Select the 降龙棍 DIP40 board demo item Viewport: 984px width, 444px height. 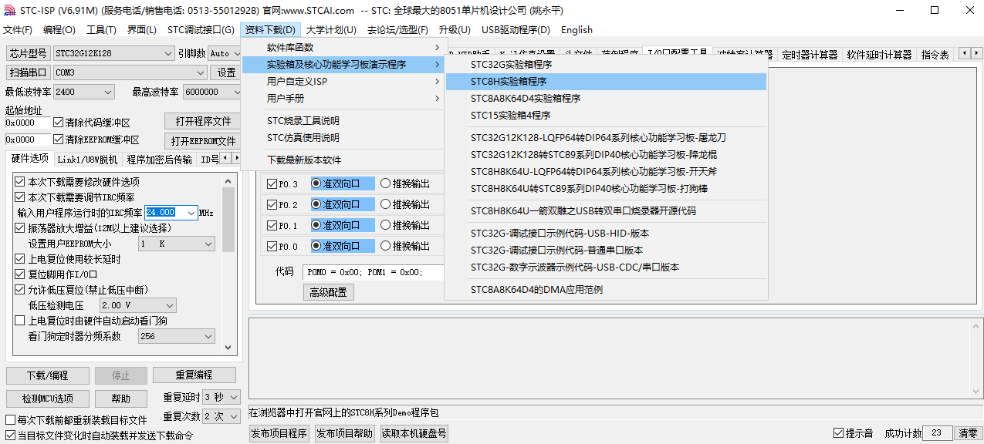click(x=606, y=155)
